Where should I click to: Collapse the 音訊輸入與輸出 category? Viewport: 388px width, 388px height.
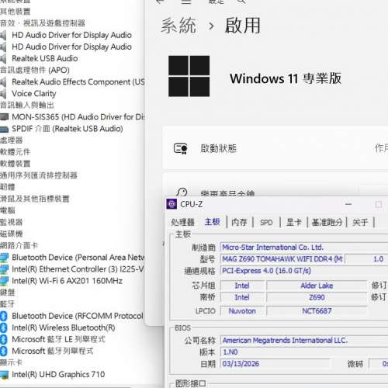click(x=27, y=106)
